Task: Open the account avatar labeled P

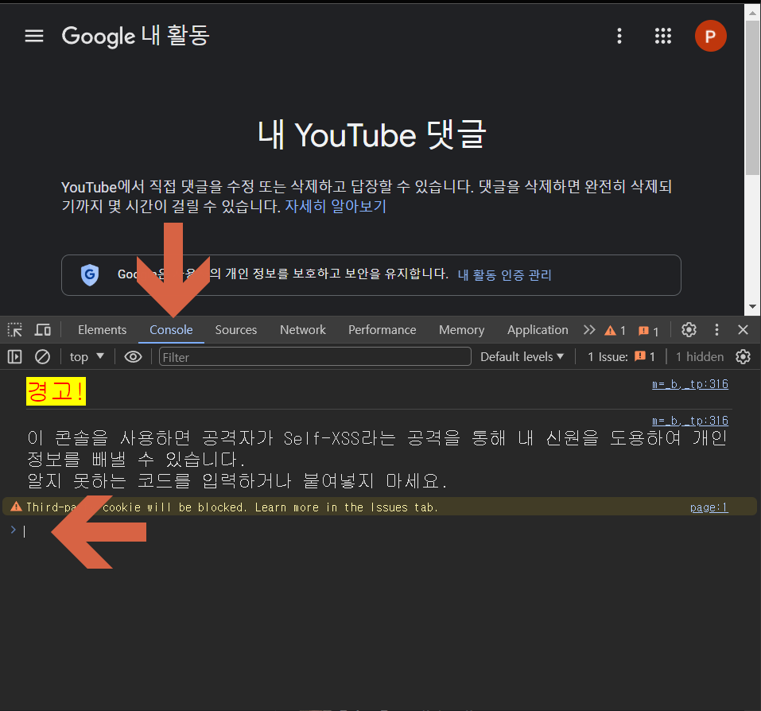Action: click(x=710, y=36)
